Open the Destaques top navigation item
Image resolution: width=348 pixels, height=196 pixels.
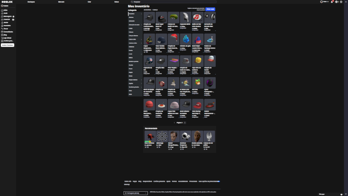pos(31,2)
